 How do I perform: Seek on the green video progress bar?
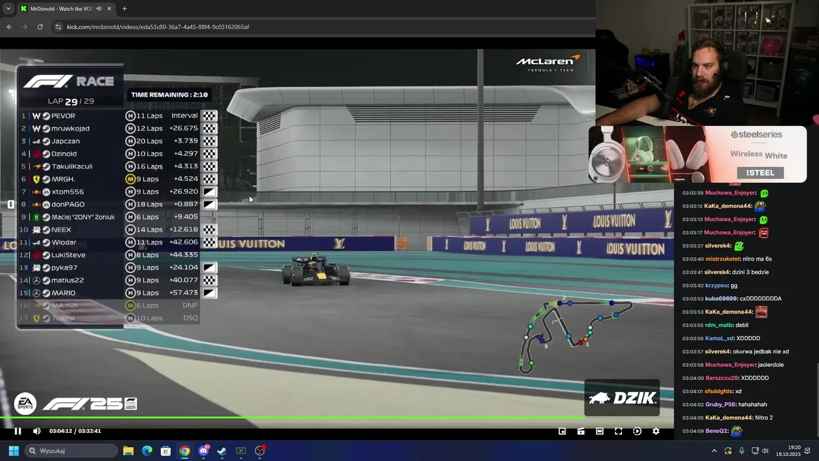tap(337, 419)
